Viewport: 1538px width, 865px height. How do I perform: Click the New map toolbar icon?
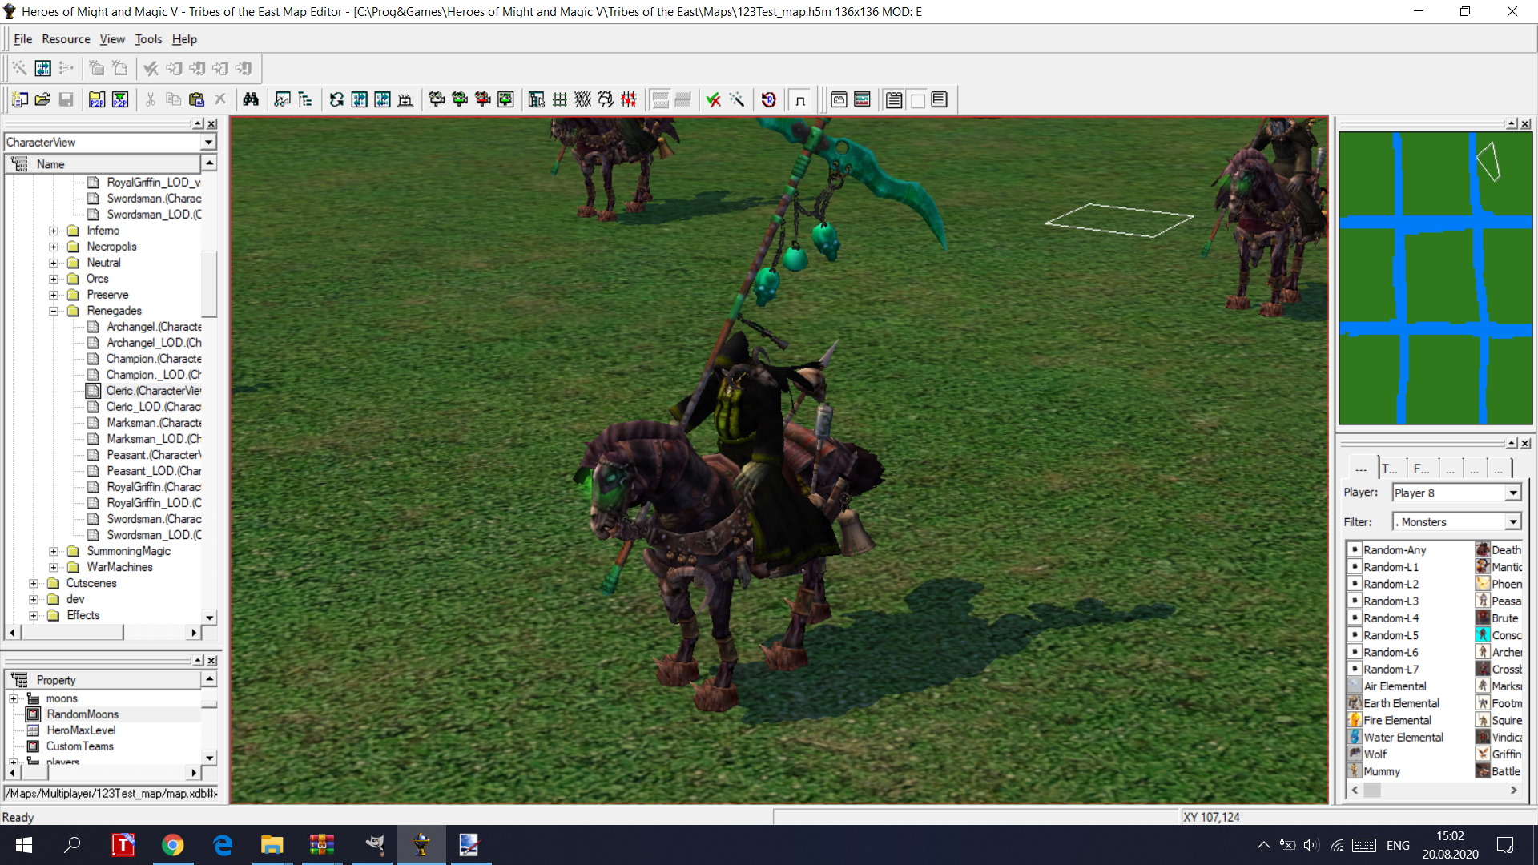pos(20,99)
